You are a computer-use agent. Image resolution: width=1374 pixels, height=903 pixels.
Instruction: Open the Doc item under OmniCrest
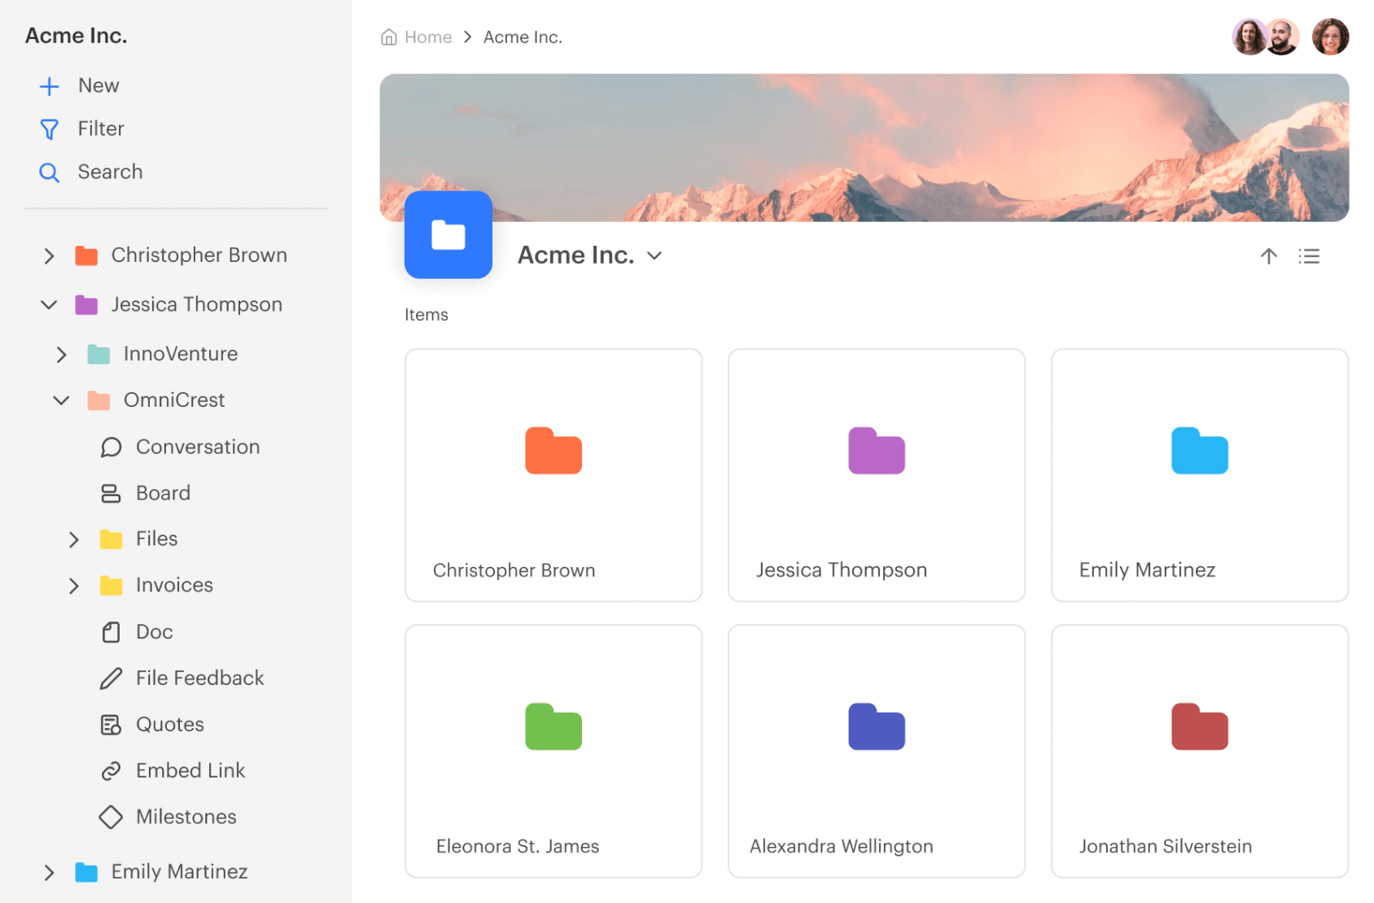153,631
